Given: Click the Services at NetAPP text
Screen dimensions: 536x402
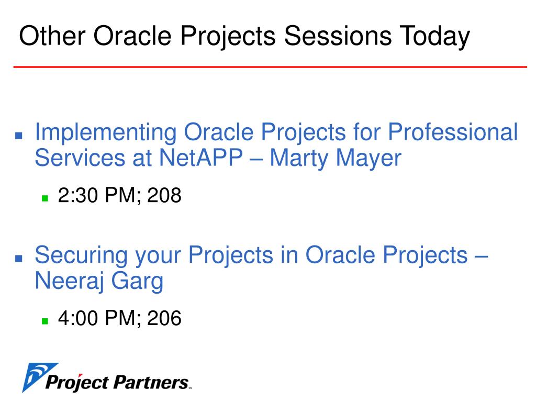Looking at the screenshot, I should click(139, 158).
